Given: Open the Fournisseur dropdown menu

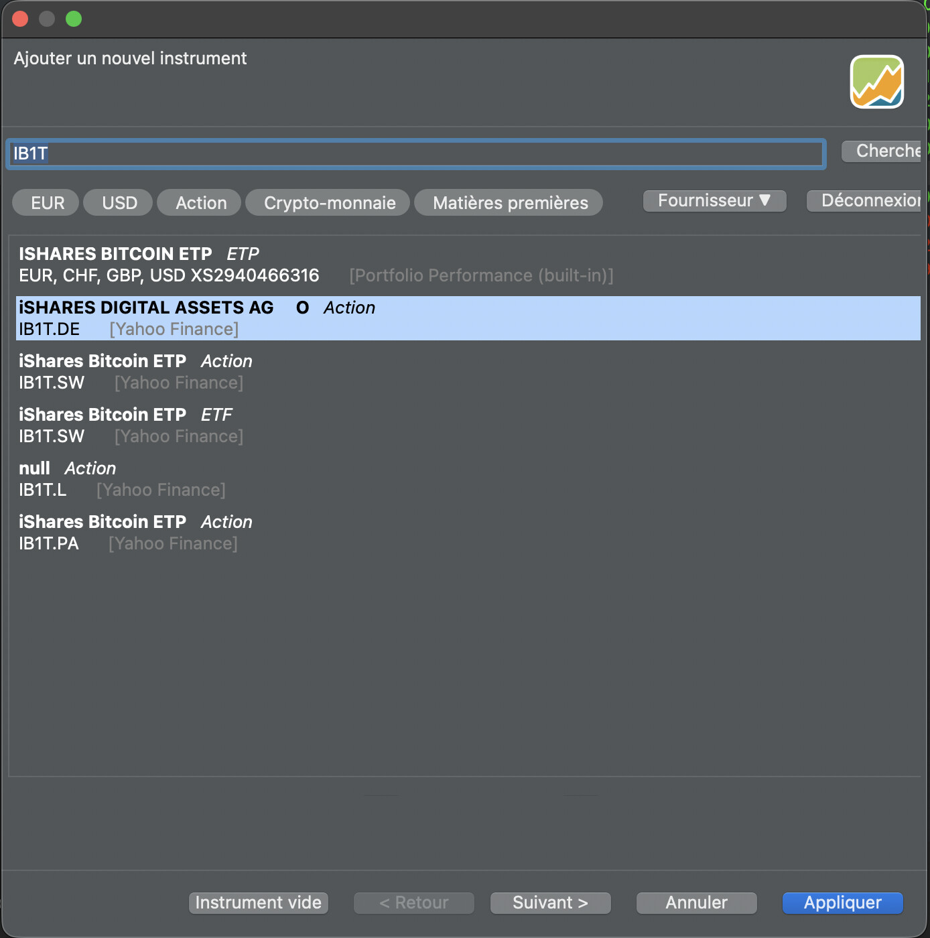Looking at the screenshot, I should point(714,201).
